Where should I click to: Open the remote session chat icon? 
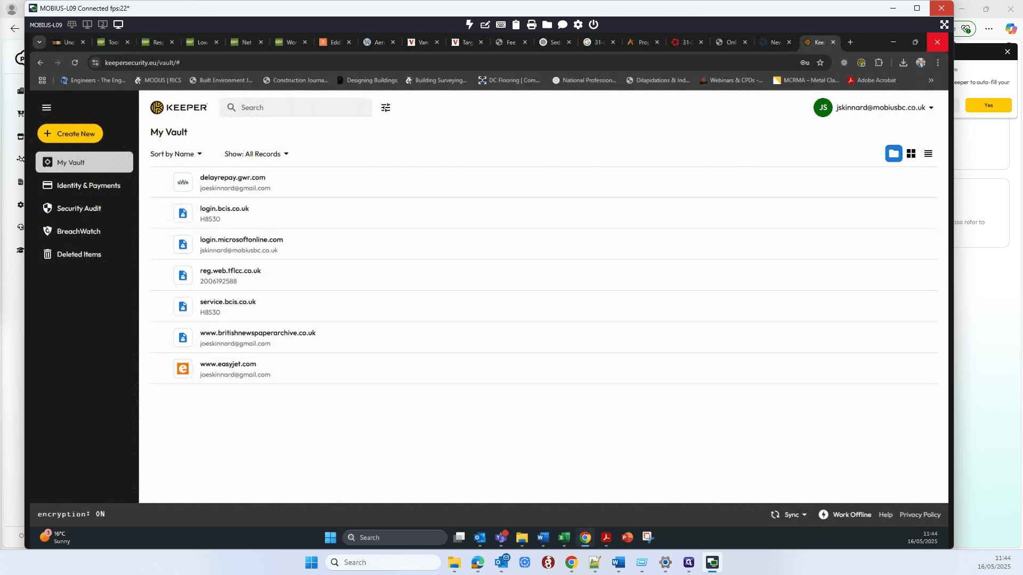point(563,24)
